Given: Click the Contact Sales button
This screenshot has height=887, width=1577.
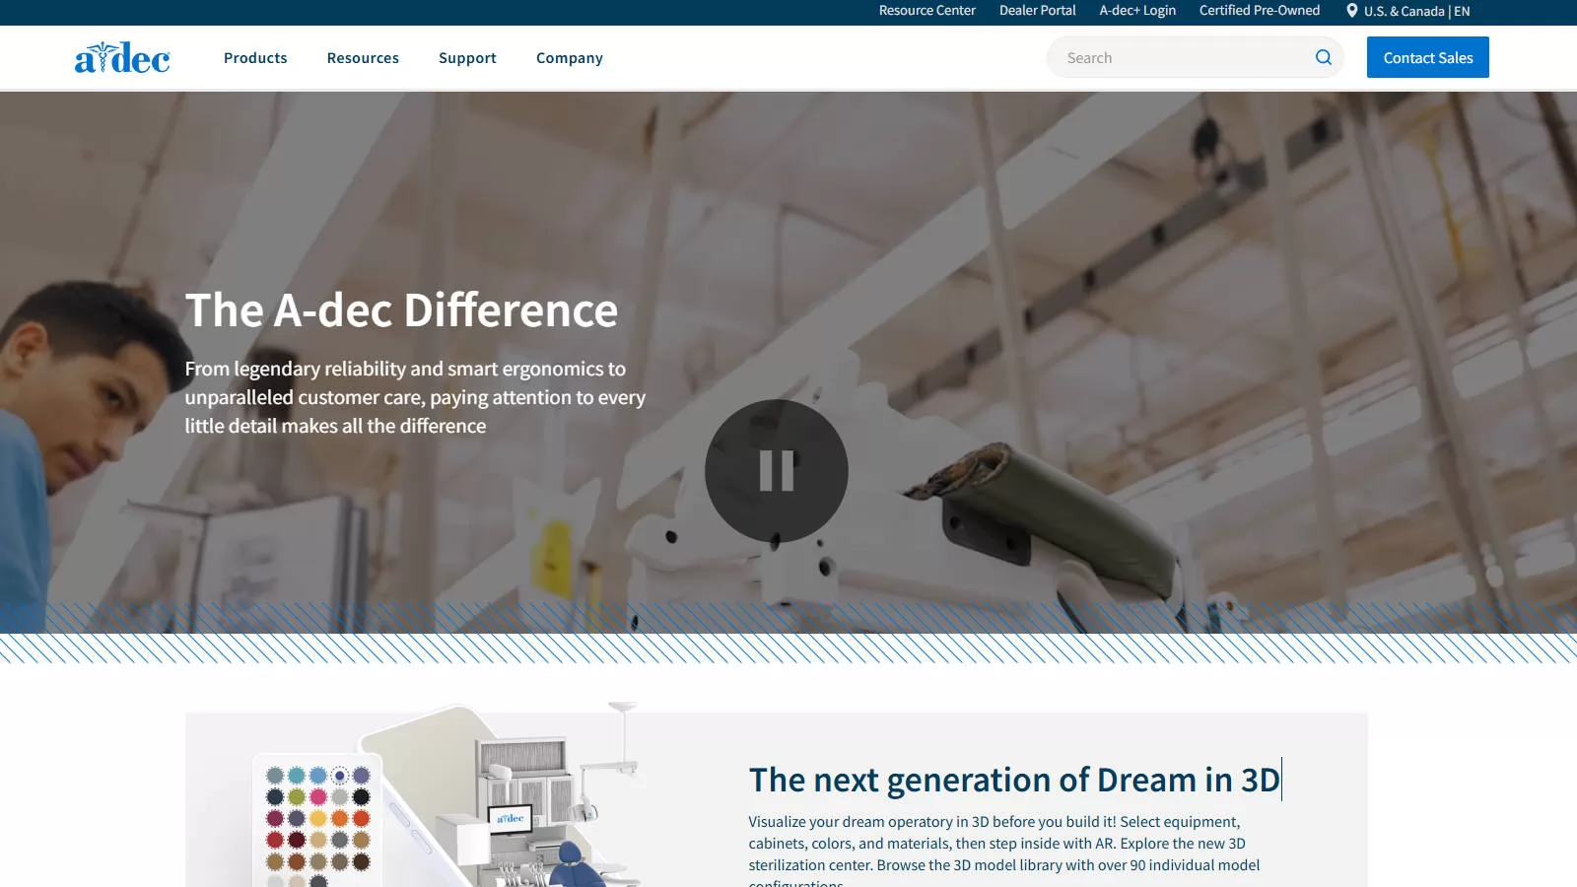Looking at the screenshot, I should click(1428, 57).
